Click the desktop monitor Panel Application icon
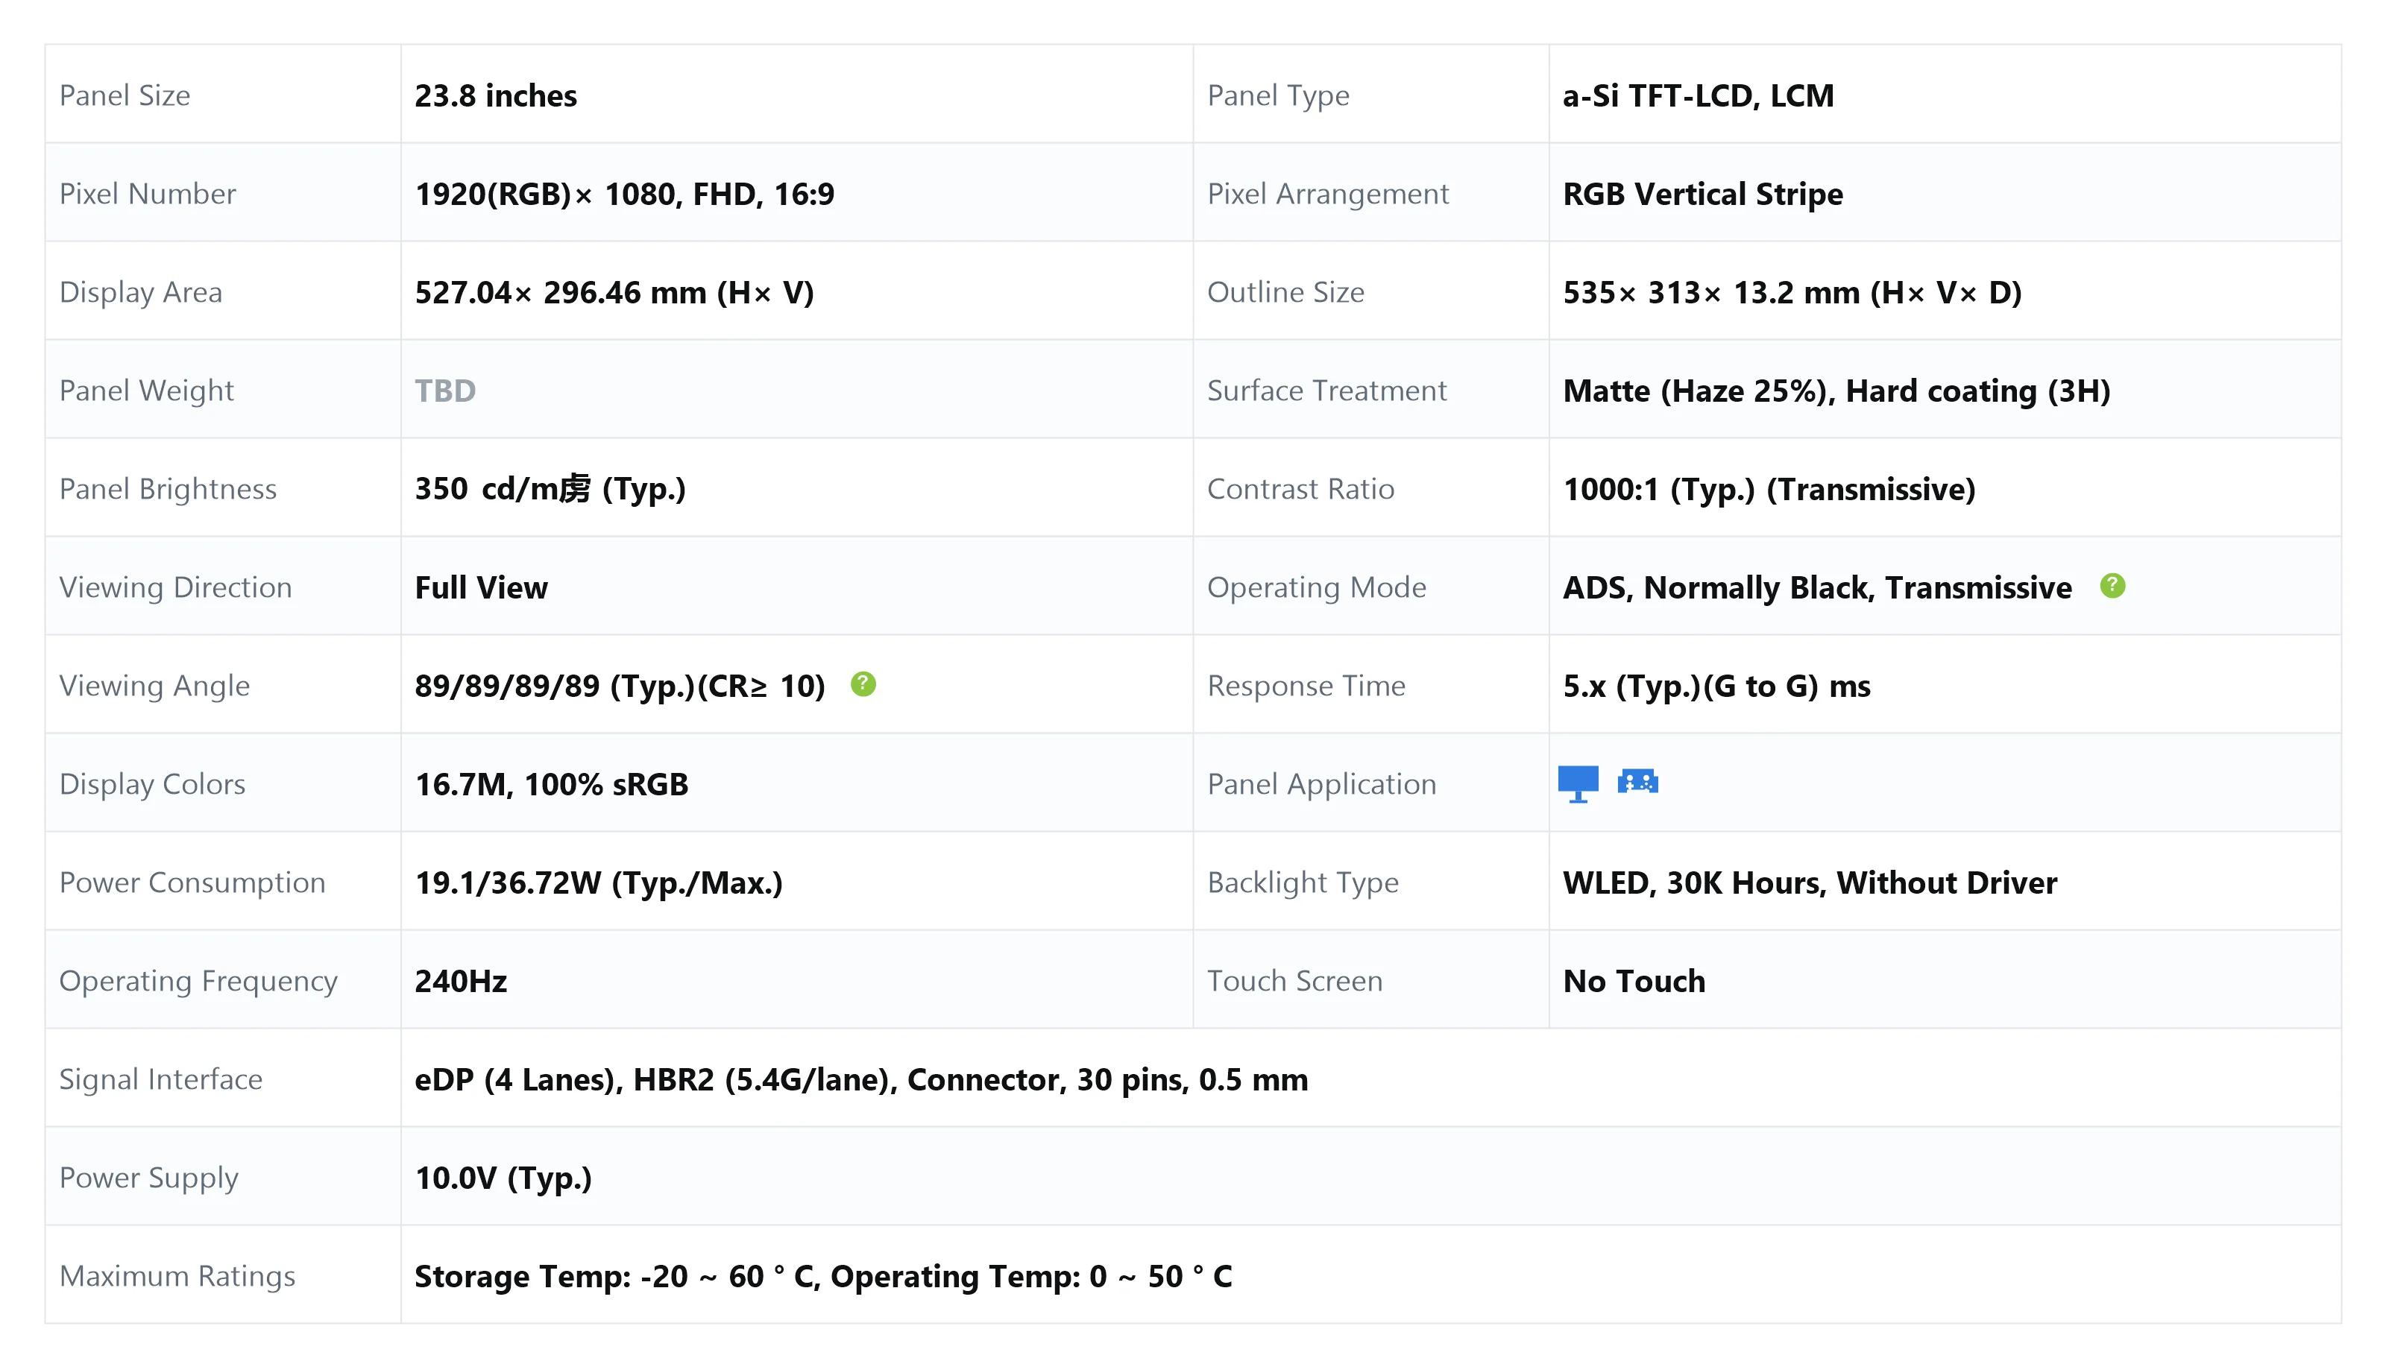The width and height of the screenshot is (2386, 1367). (x=1578, y=783)
